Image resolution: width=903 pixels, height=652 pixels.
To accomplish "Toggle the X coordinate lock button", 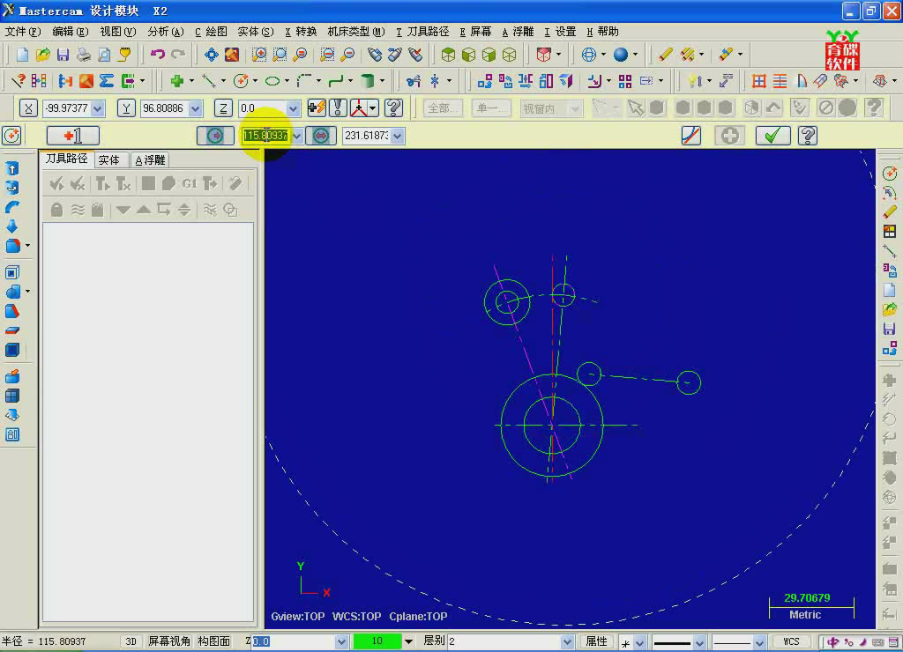I will pos(28,108).
